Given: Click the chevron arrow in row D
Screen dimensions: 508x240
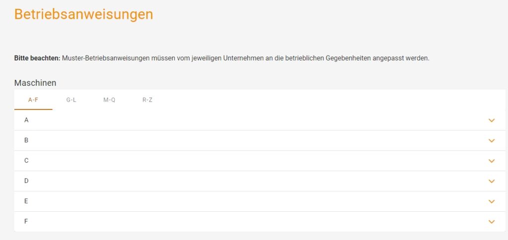Looking at the screenshot, I should click(x=492, y=181).
